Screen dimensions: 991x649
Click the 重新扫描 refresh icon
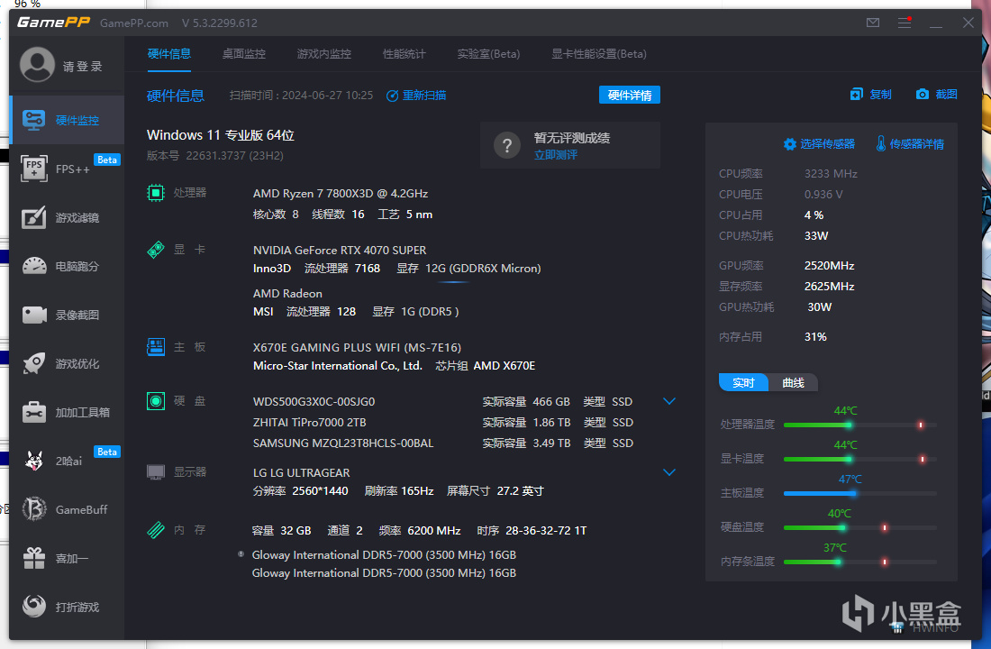[x=392, y=96]
